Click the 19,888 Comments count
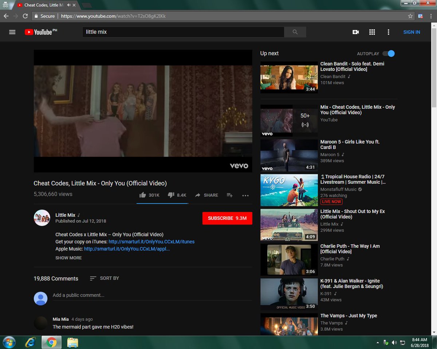This screenshot has height=349, width=437. pos(56,278)
